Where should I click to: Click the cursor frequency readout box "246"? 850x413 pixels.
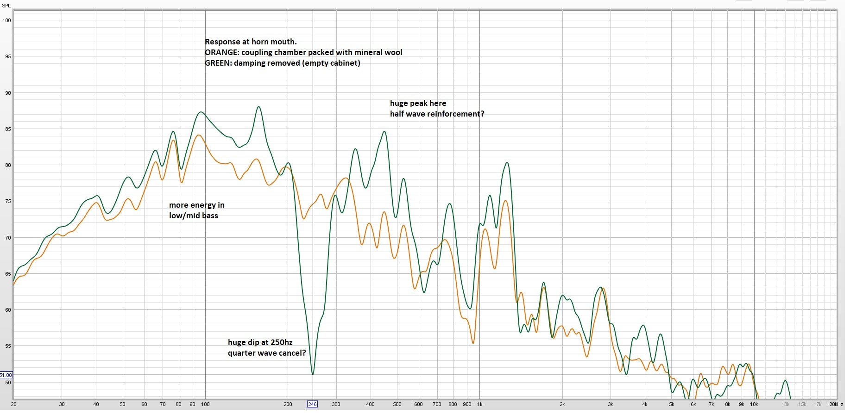tap(313, 404)
